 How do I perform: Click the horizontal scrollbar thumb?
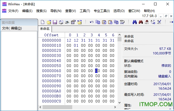coord(57,107)
